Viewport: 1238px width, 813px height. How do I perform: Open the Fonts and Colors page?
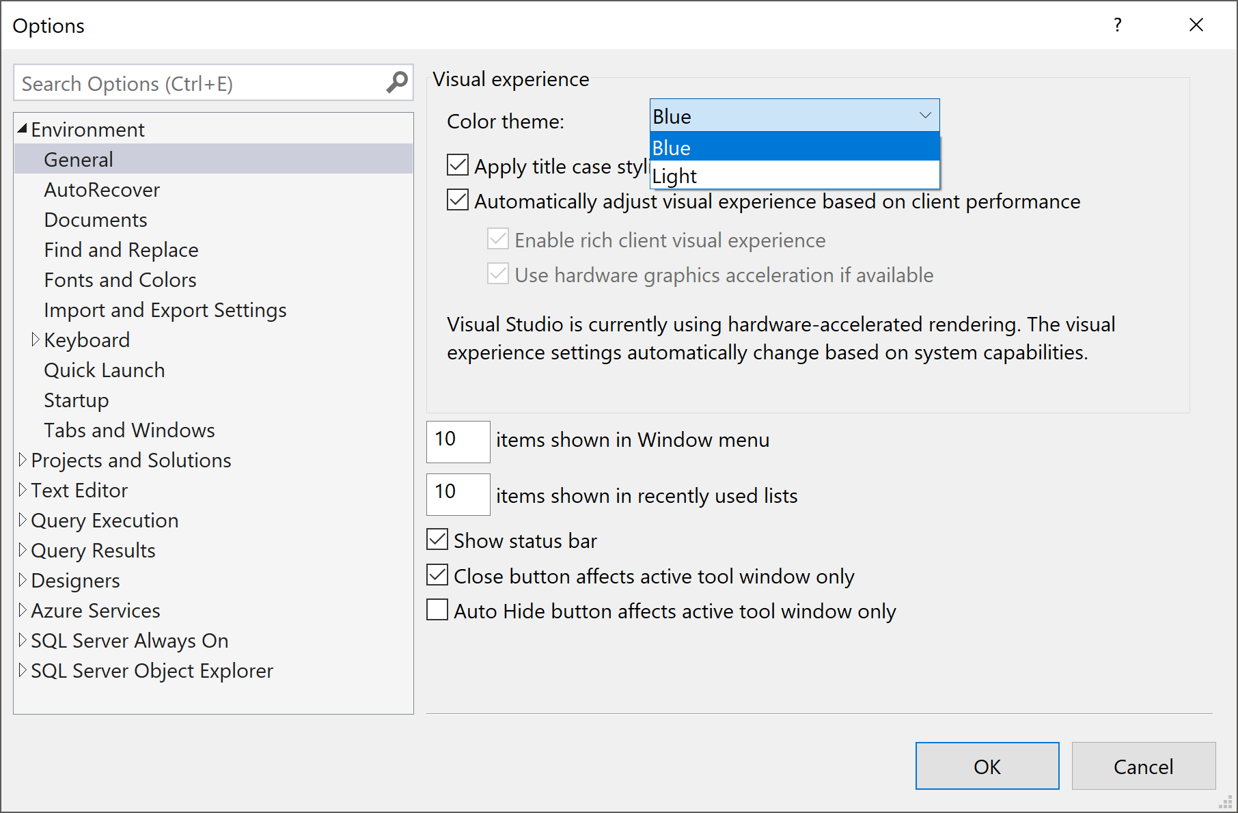pos(120,280)
